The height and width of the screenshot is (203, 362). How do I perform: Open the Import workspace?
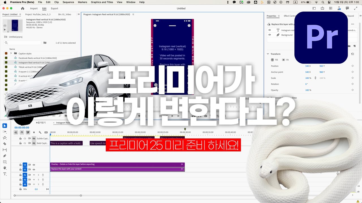[34, 8]
